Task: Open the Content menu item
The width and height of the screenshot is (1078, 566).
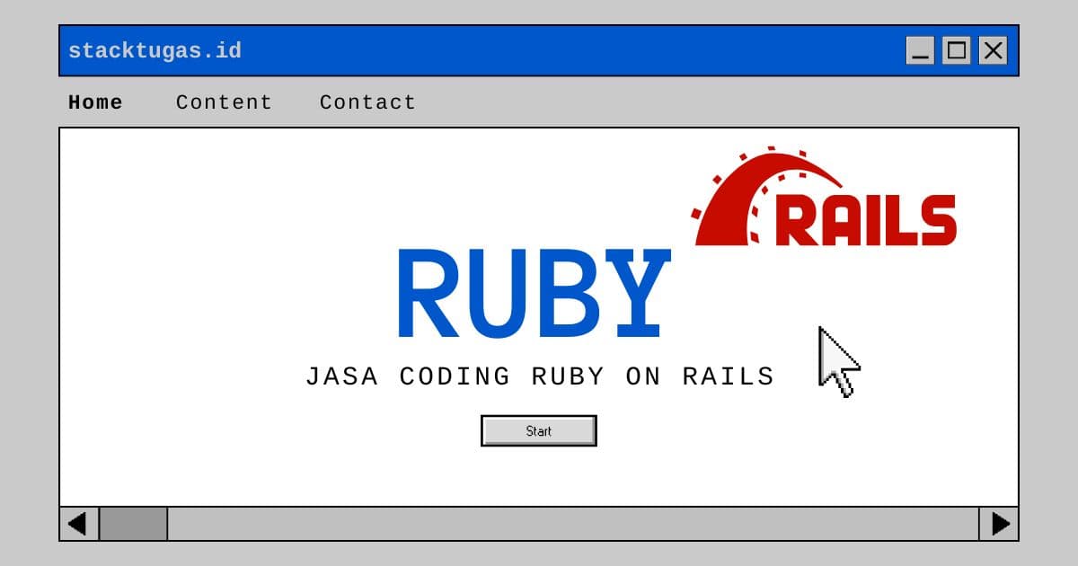Action: (224, 102)
